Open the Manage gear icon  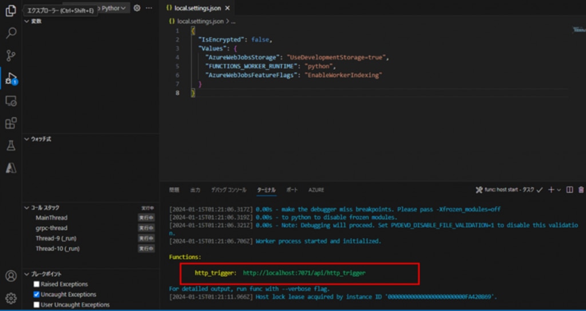pos(11,298)
